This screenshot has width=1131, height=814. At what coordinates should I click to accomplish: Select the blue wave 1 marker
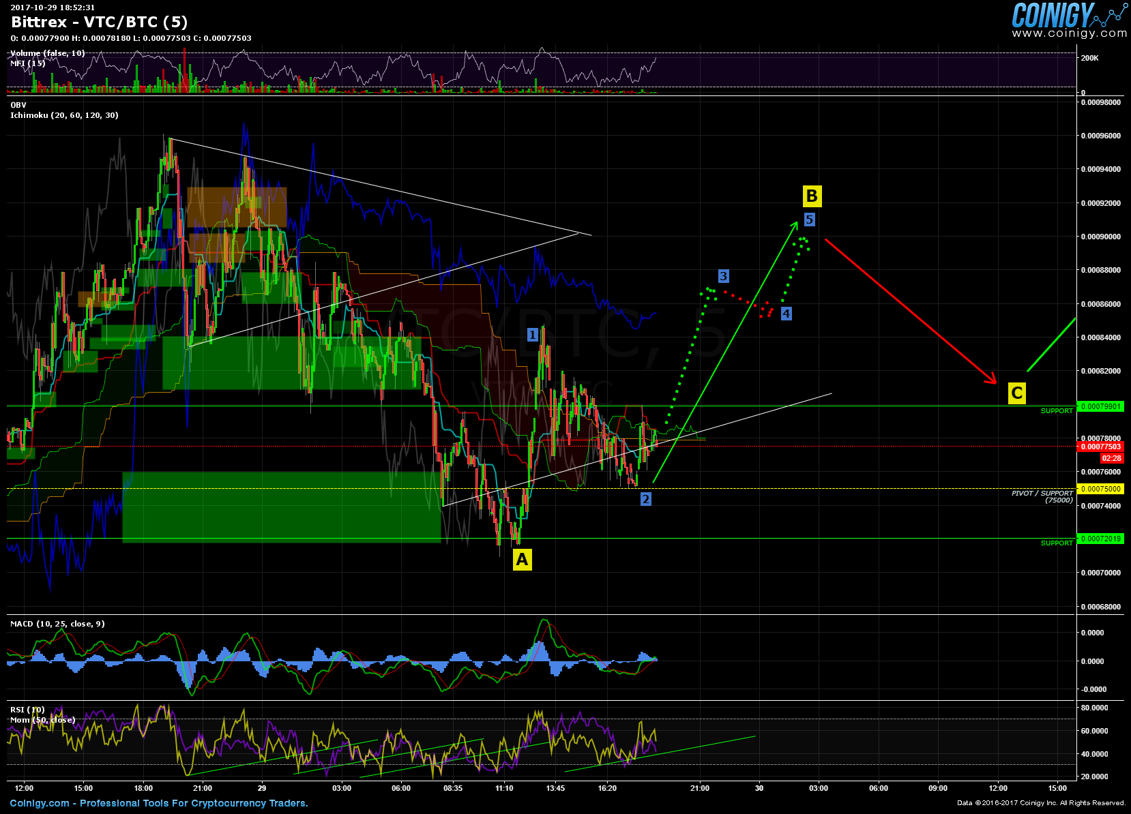pos(532,335)
